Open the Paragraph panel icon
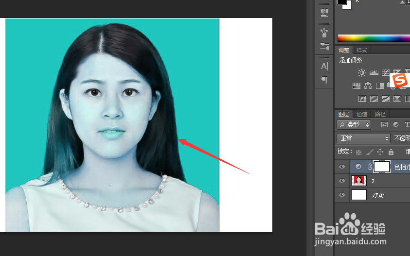This screenshot has height=256, width=410. [x=324, y=80]
